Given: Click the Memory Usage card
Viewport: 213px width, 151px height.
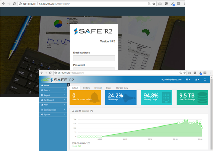Looking at the screenshot, I should (x=156, y=98).
